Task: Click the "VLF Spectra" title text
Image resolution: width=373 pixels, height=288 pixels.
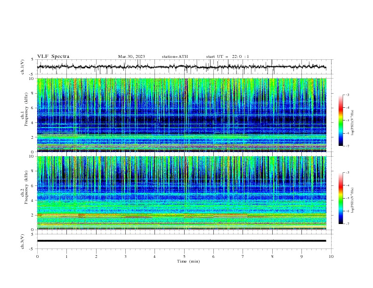Action: click(x=53, y=56)
